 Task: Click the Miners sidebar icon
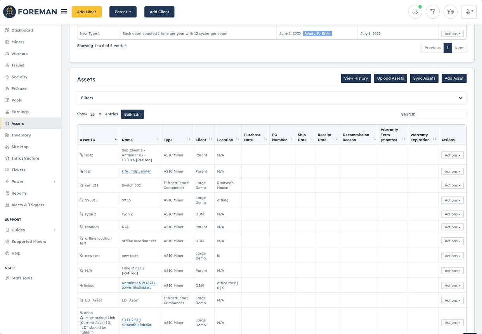point(7,42)
